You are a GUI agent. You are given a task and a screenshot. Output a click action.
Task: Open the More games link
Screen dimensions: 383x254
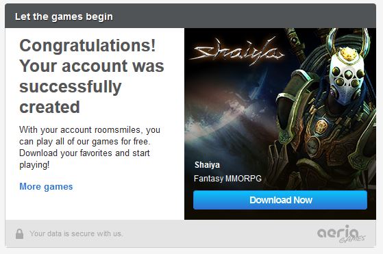[46, 187]
